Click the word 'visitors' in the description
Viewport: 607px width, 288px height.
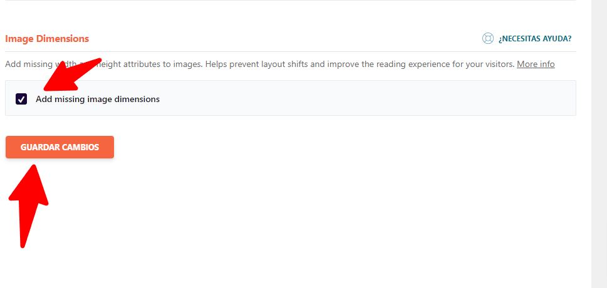501,64
